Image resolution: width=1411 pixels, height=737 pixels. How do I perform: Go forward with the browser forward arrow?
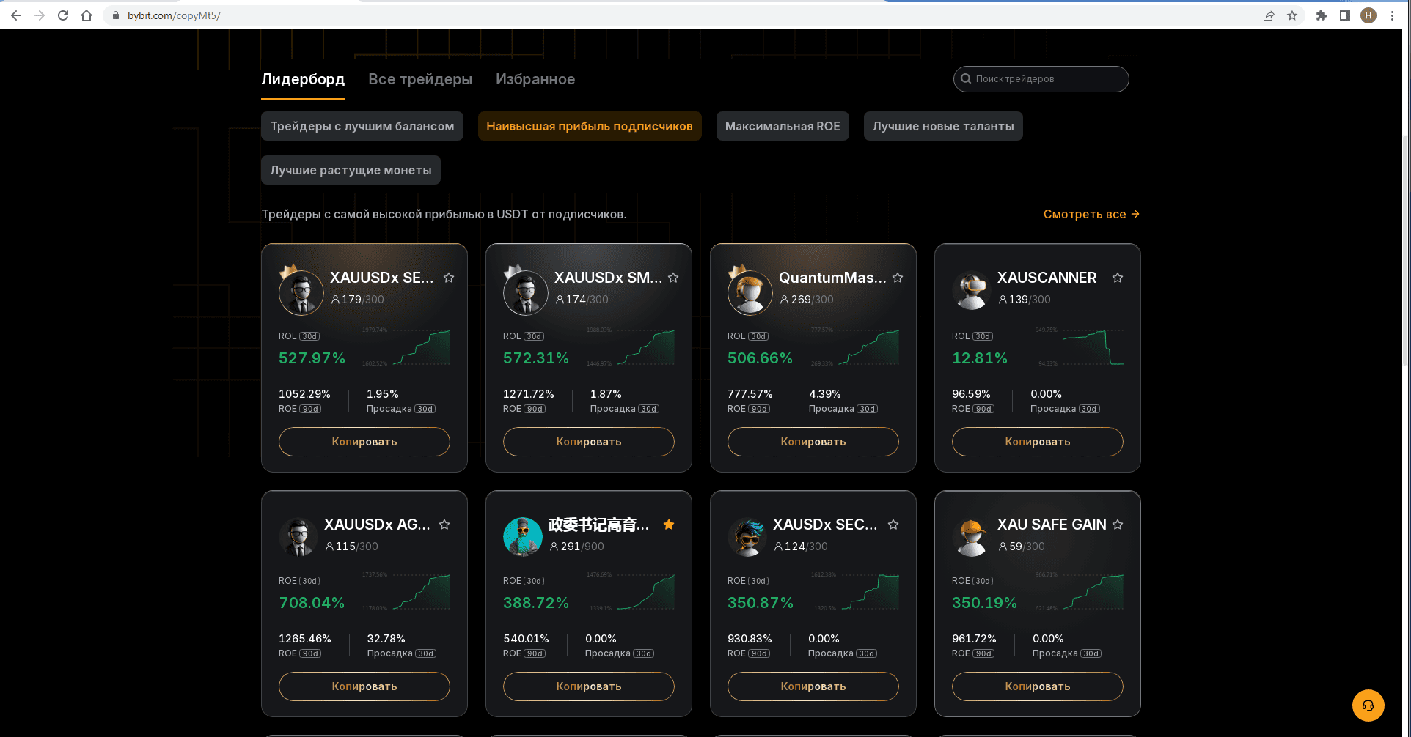(40, 15)
